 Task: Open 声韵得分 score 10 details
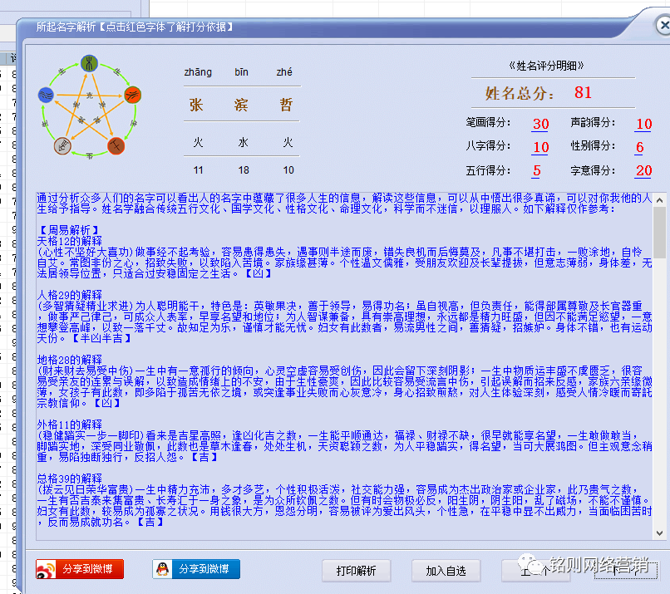click(643, 124)
